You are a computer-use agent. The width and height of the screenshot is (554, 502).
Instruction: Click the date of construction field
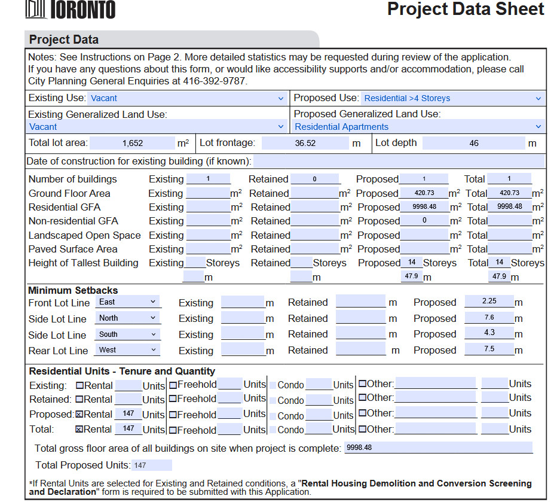point(399,162)
